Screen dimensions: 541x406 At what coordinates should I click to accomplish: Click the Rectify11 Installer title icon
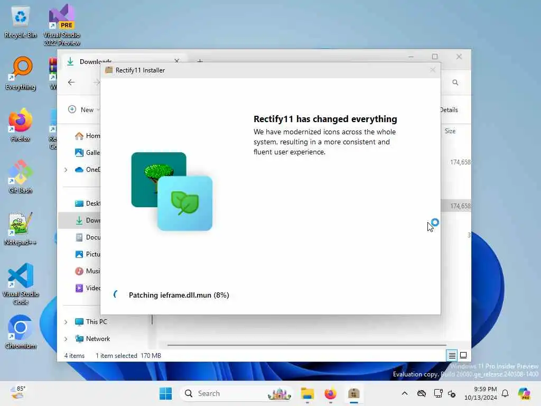point(109,70)
